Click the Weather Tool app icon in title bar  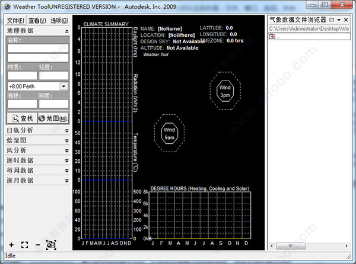pos(8,7)
